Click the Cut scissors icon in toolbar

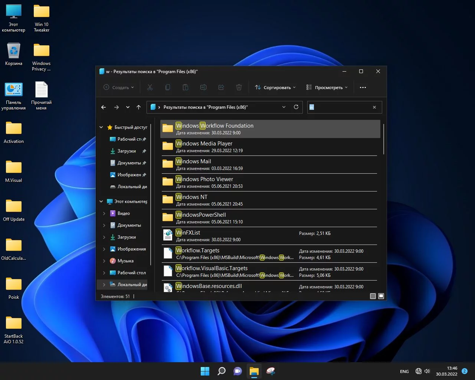click(150, 88)
